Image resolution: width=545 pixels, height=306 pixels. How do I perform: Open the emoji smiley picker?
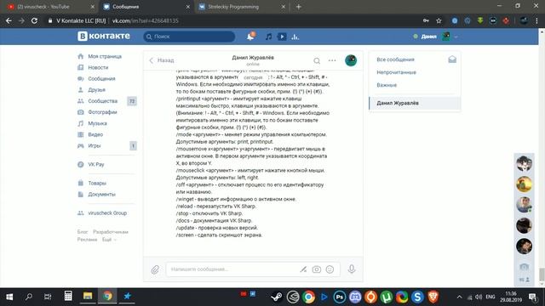(330, 269)
